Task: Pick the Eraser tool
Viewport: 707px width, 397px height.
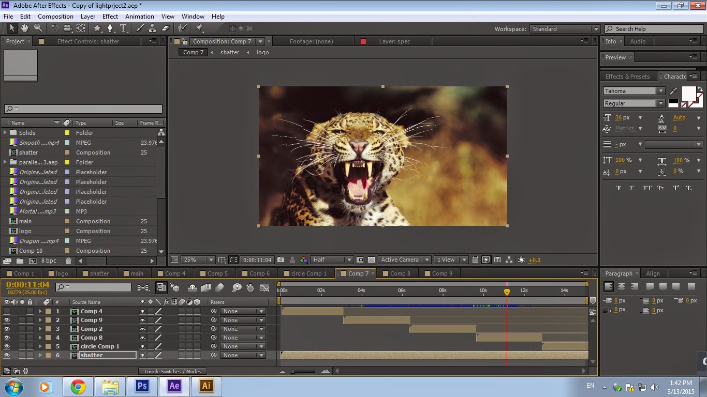Action: tap(166, 28)
